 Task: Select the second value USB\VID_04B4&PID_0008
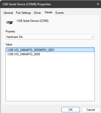[x=24, y=54]
